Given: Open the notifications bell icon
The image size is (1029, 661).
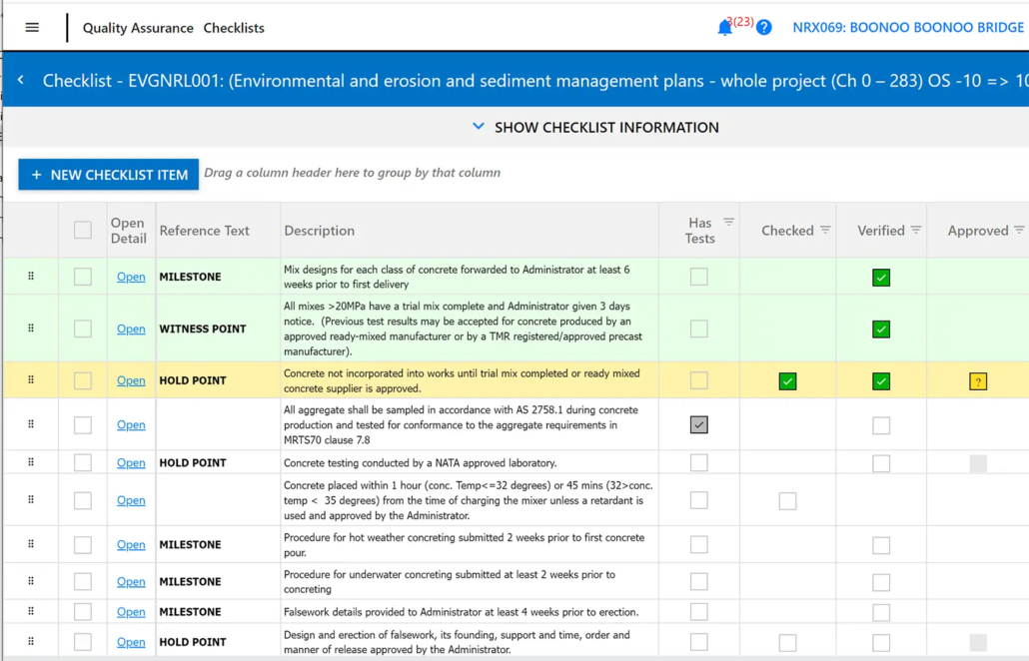Looking at the screenshot, I should point(724,28).
